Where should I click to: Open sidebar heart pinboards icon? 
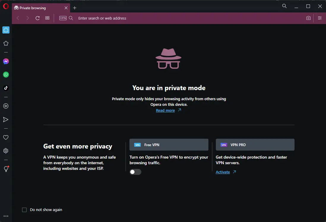pyautogui.click(x=6, y=137)
